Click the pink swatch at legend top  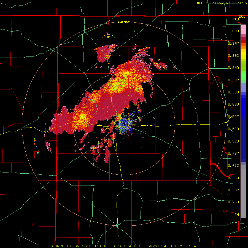point(243,29)
